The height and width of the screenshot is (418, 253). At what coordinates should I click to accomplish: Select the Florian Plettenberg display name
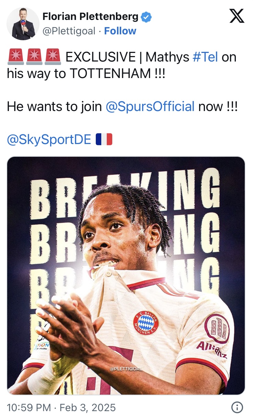(x=90, y=16)
